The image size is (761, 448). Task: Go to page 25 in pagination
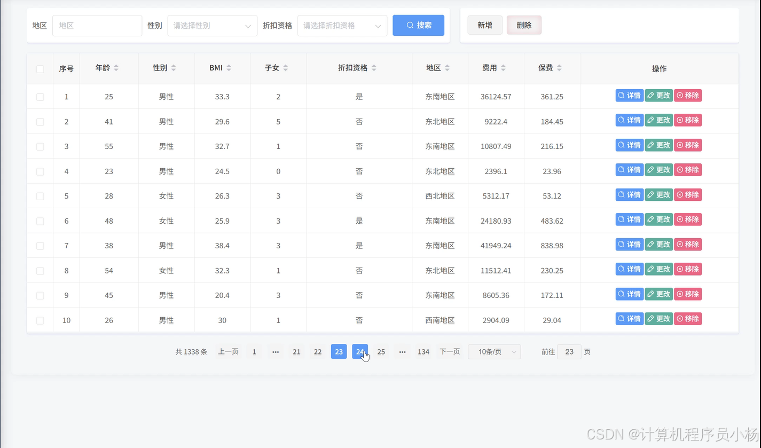(x=381, y=352)
